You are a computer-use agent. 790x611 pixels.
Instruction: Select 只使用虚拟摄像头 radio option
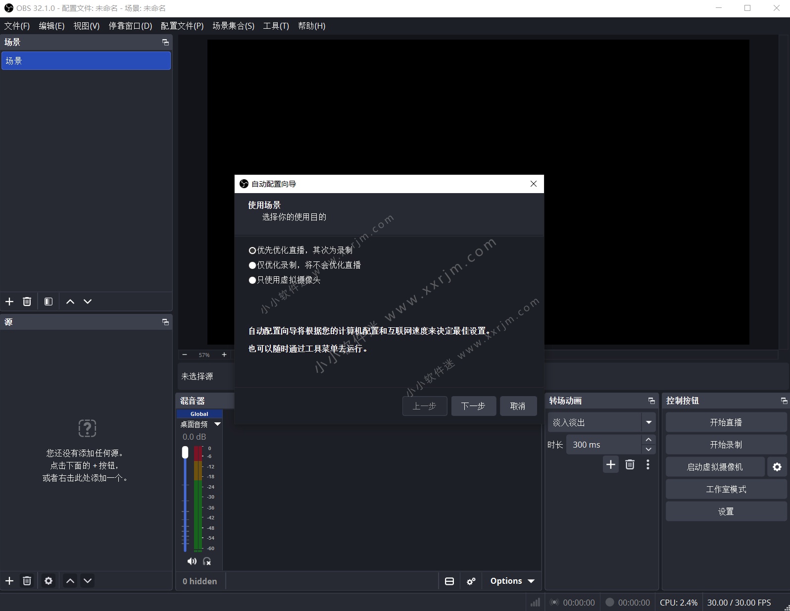coord(252,280)
